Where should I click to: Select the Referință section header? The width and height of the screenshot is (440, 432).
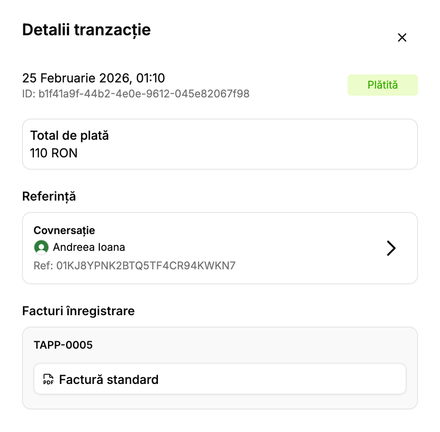[x=49, y=197]
